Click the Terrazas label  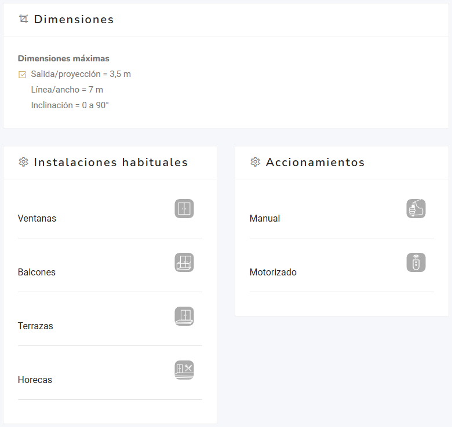tap(35, 326)
